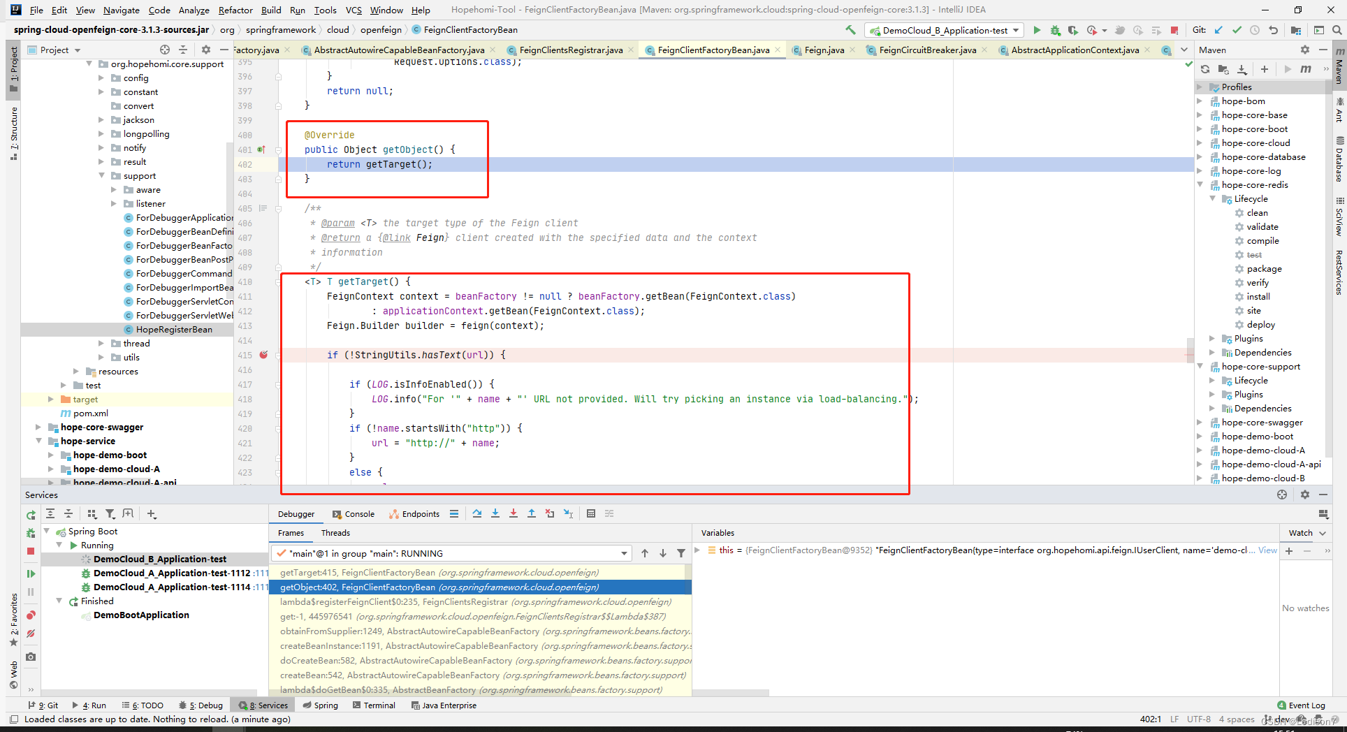The width and height of the screenshot is (1347, 732).
Task: Open the Navigate menu
Action: [x=121, y=10]
